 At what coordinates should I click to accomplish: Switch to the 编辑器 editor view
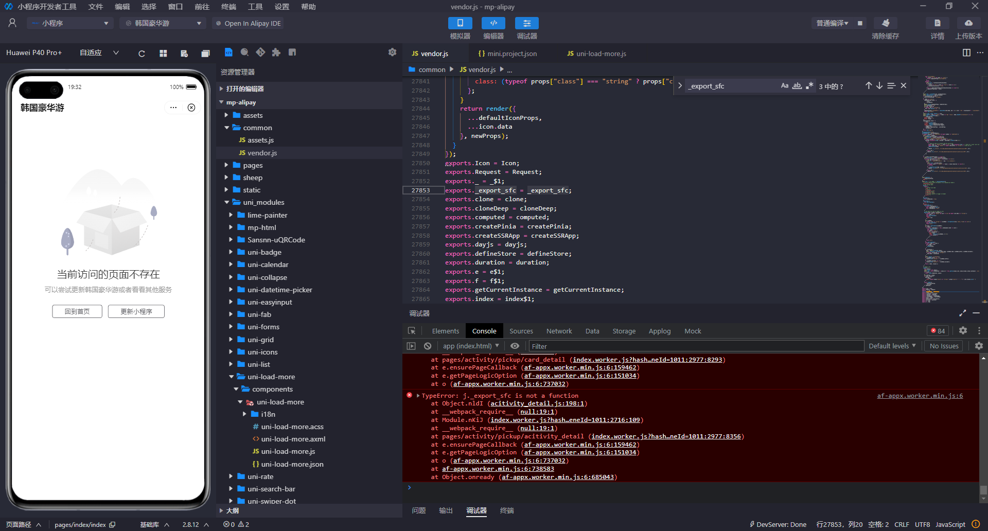point(493,23)
